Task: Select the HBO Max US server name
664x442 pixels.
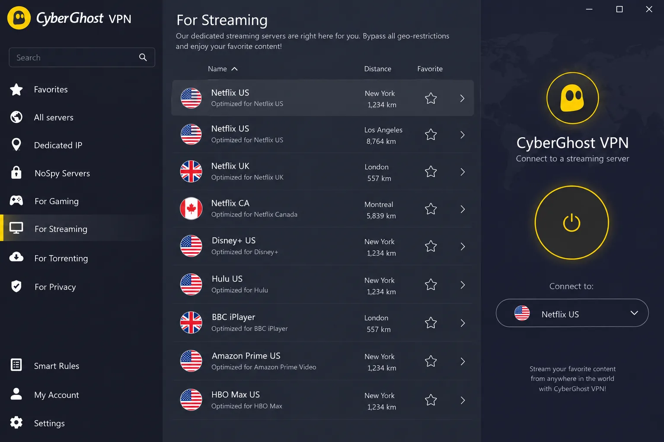Action: pyautogui.click(x=236, y=395)
